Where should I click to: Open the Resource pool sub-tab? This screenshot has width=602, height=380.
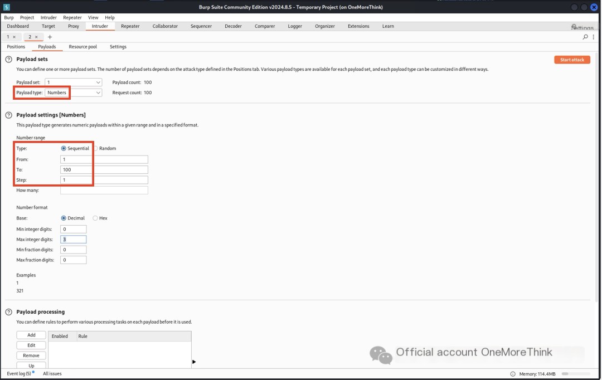(83, 47)
